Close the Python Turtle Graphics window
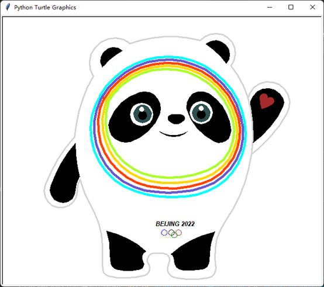 (312, 7)
